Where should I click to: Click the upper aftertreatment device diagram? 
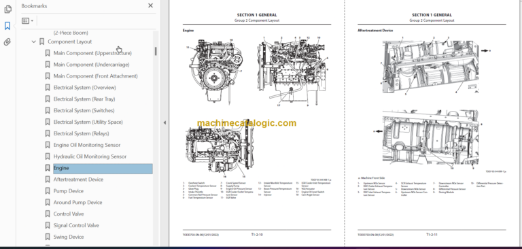pos(431,67)
